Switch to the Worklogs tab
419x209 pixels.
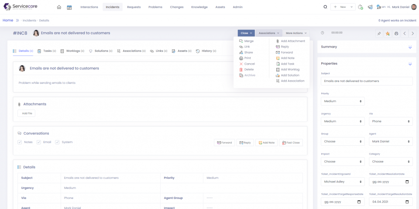72,51
